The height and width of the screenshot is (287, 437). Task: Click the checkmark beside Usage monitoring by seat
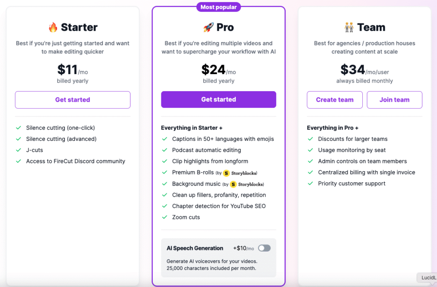310,150
